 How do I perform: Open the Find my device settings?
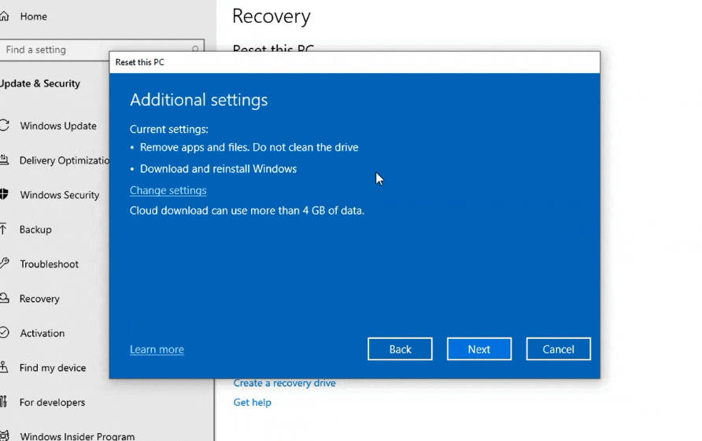tap(52, 368)
